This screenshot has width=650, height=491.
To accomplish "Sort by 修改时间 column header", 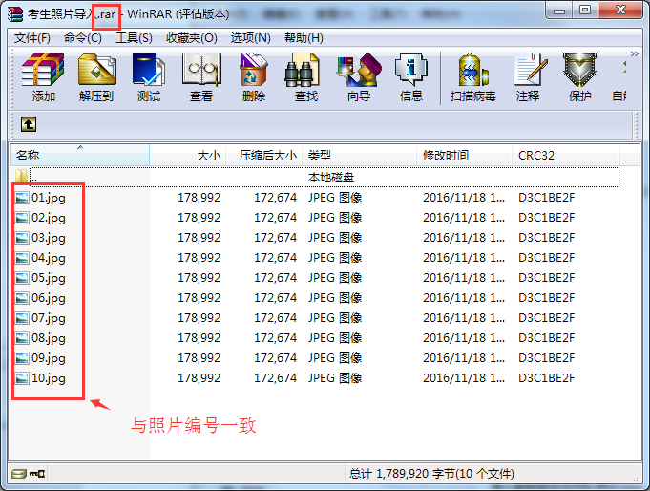I will tap(464, 155).
